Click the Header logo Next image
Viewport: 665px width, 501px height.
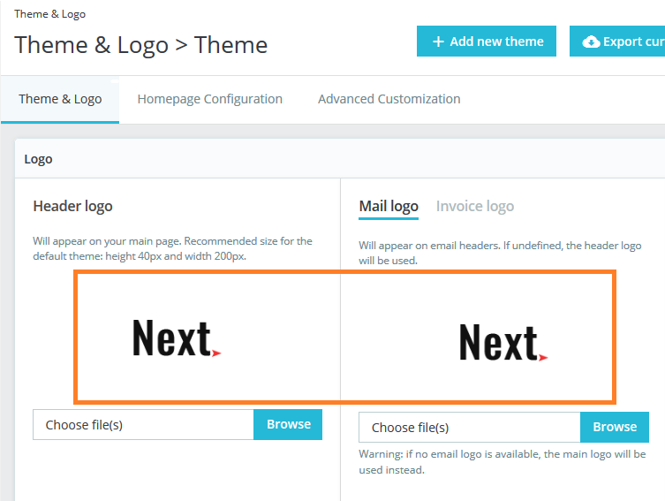point(177,338)
